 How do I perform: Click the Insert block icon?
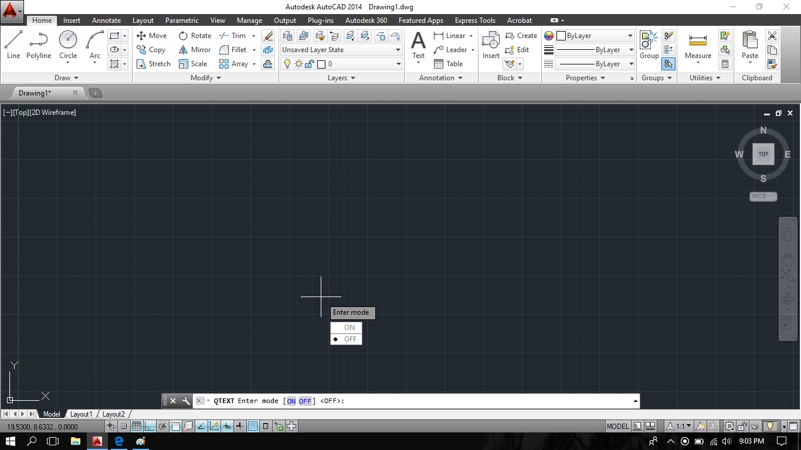491,45
